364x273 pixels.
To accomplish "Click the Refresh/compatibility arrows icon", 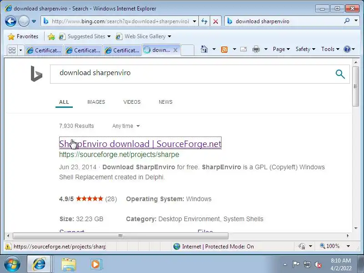I will coord(204,21).
